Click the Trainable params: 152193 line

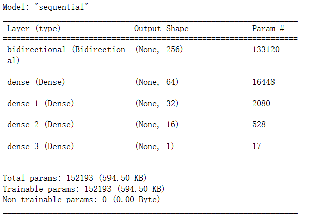pos(83,189)
